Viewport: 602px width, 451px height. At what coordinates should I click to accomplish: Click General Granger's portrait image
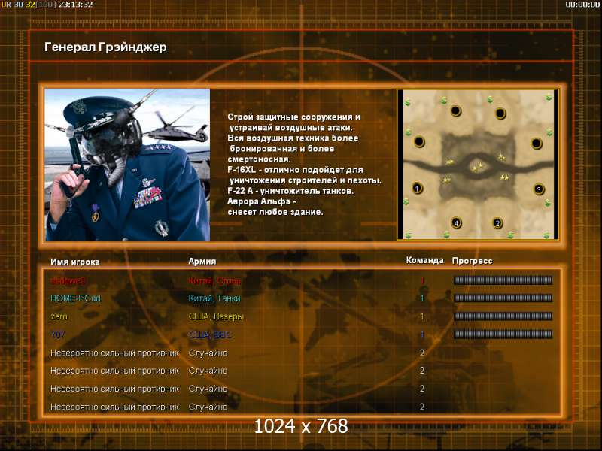coord(127,165)
